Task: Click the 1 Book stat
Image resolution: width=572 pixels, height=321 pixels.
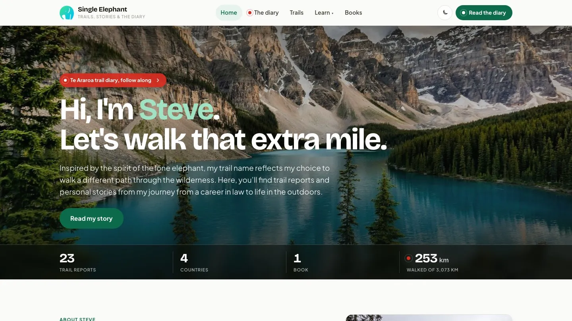Action: (x=301, y=262)
